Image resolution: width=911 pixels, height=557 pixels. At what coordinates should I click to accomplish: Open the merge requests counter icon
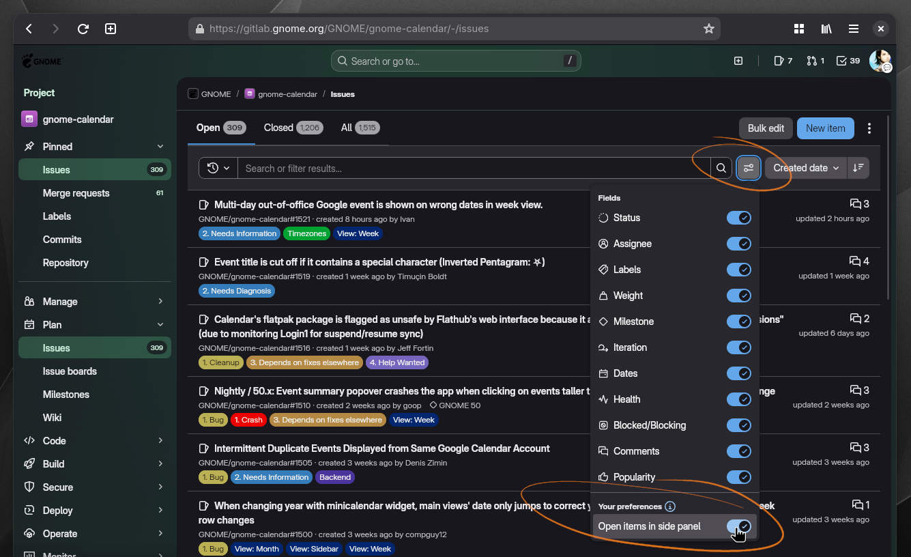point(815,61)
